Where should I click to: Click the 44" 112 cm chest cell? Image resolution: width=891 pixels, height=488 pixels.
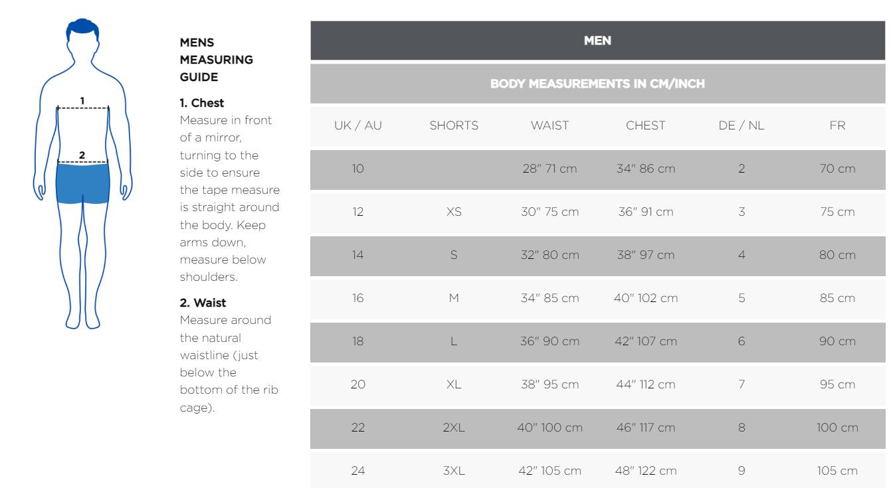tap(645, 384)
